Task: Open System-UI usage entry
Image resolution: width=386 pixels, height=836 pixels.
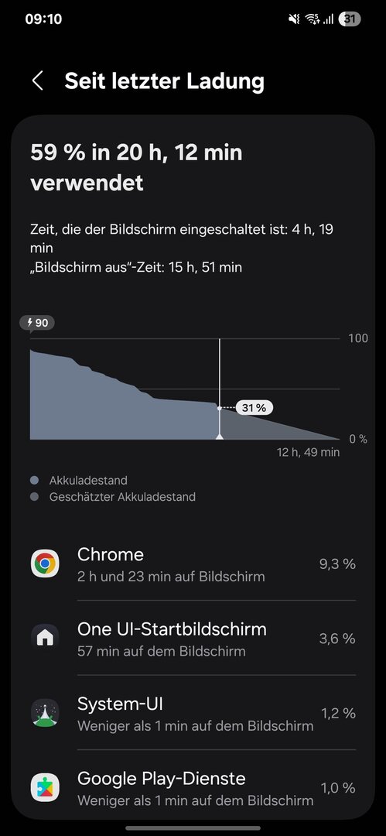Action: click(193, 713)
